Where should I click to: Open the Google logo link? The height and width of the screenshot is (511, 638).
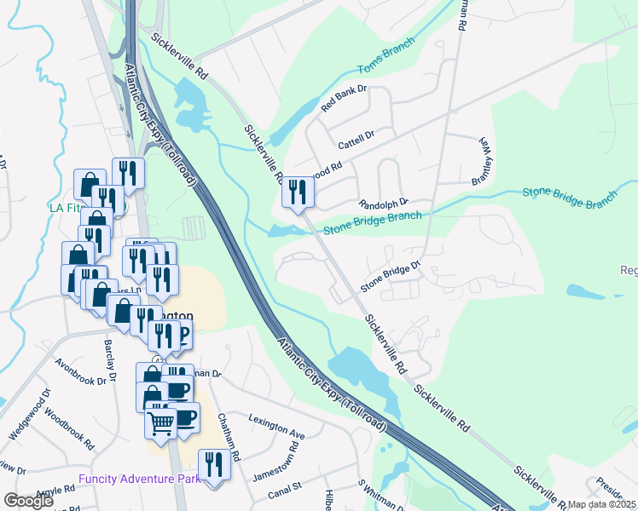tap(28, 502)
